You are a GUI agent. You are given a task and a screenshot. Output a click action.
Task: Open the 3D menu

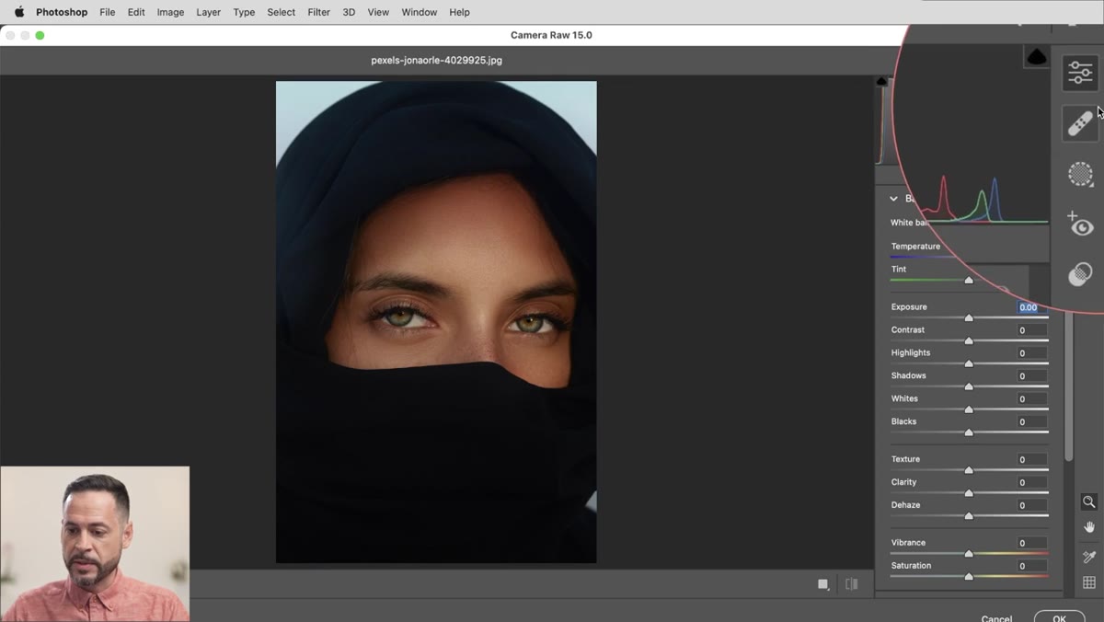[349, 12]
